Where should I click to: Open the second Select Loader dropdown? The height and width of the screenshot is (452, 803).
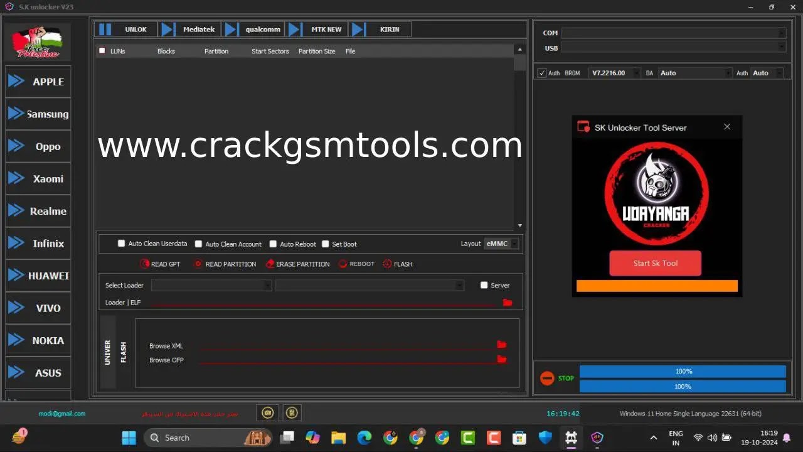click(x=370, y=285)
